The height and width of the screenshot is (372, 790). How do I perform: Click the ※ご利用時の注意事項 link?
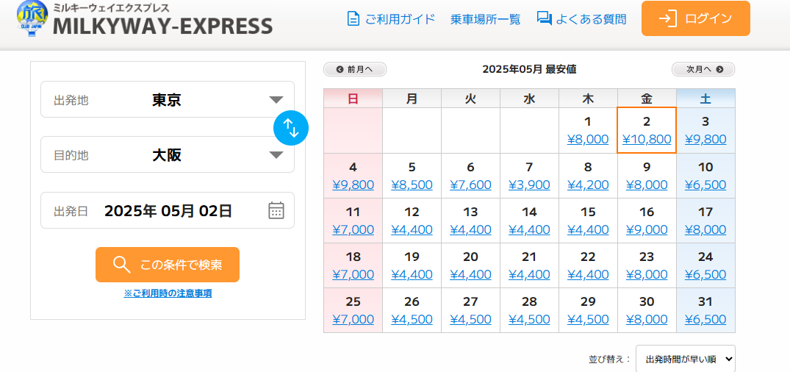(x=168, y=293)
